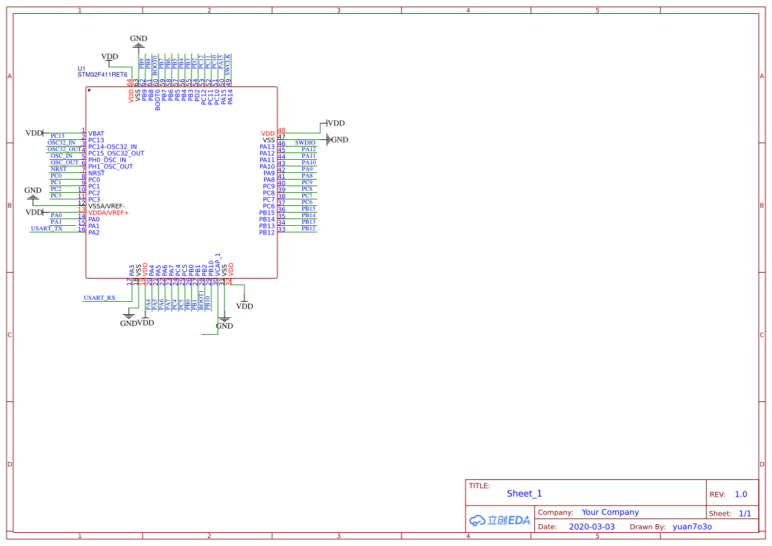Select the OSC32_IN net label at pin 3

click(61, 143)
